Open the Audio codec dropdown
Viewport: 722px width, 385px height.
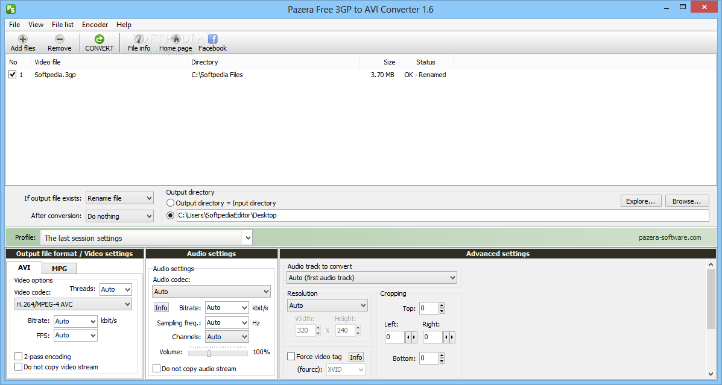click(211, 292)
